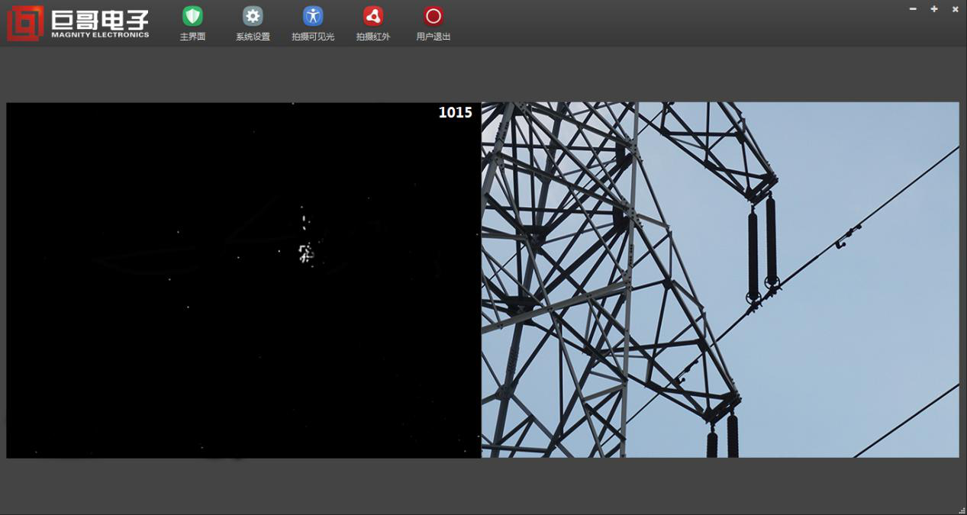The height and width of the screenshot is (515, 967).
Task: Open 系统设置 gear icon
Action: click(x=253, y=16)
